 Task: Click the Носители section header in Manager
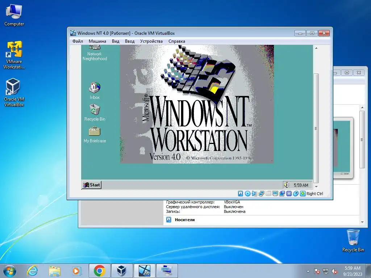point(184,220)
